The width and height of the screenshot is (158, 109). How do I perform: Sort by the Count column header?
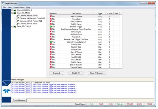(x=110, y=14)
